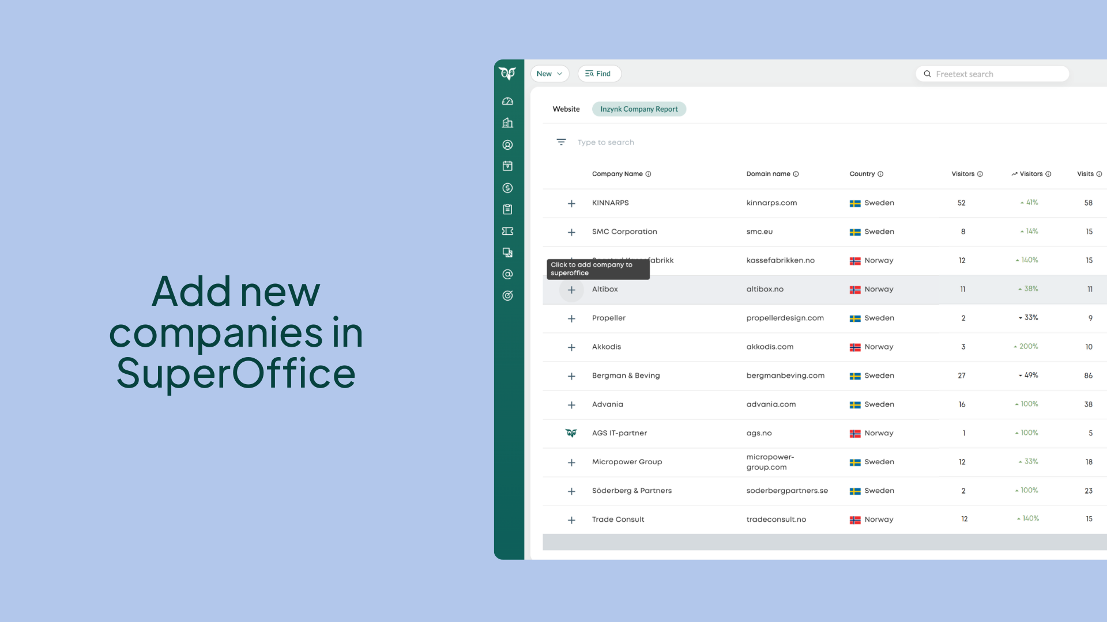1107x622 pixels.
Task: Select the Micropower Group company name
Action: pos(627,462)
